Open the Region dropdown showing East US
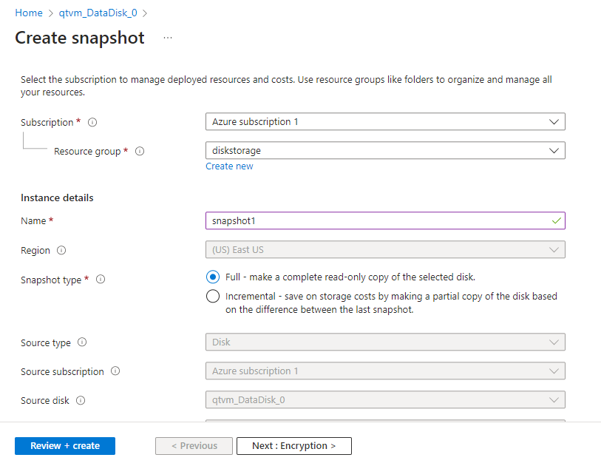The height and width of the screenshot is (466, 601). pyautogui.click(x=385, y=250)
